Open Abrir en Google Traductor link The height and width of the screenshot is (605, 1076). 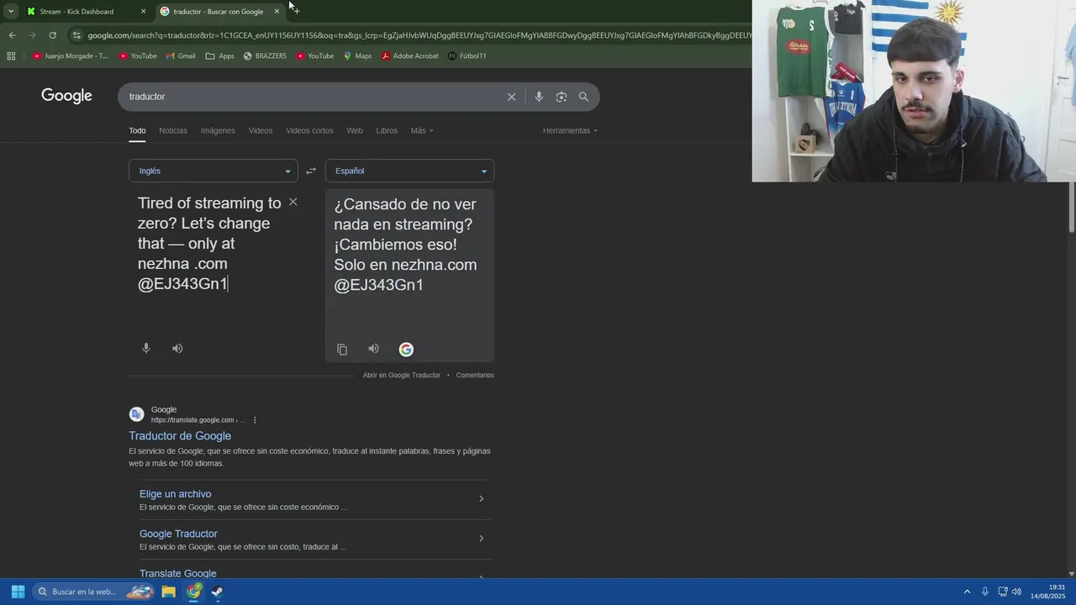pos(402,375)
